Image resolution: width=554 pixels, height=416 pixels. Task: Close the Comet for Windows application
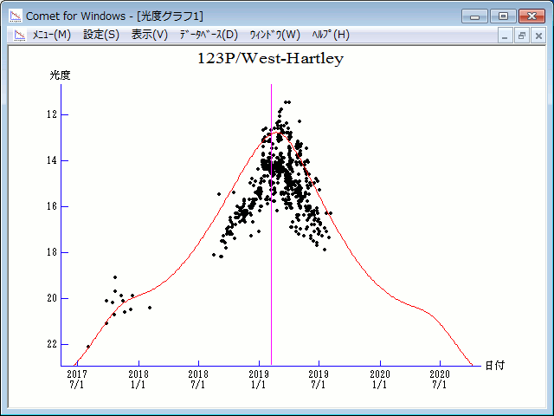(x=531, y=16)
